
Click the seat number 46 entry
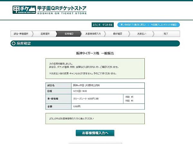click(x=129, y=101)
